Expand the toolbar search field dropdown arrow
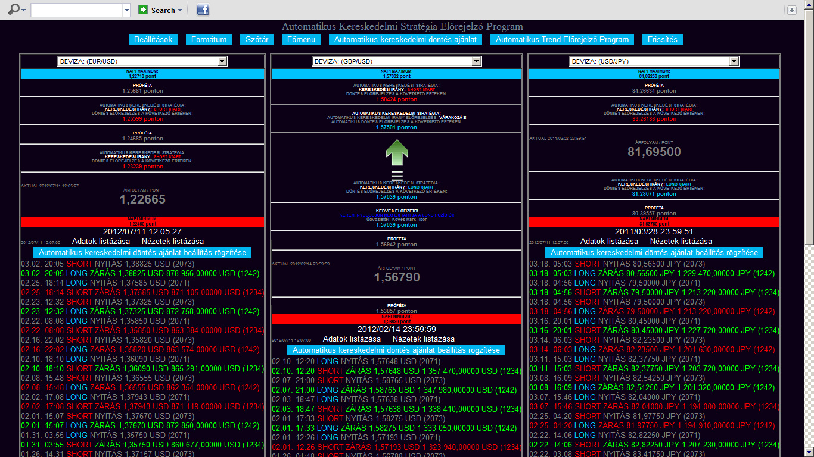The image size is (814, 457). pos(126,10)
